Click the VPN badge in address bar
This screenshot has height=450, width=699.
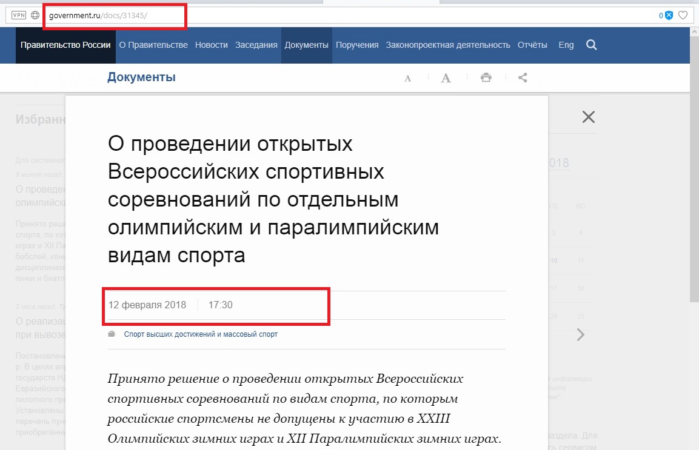point(19,15)
